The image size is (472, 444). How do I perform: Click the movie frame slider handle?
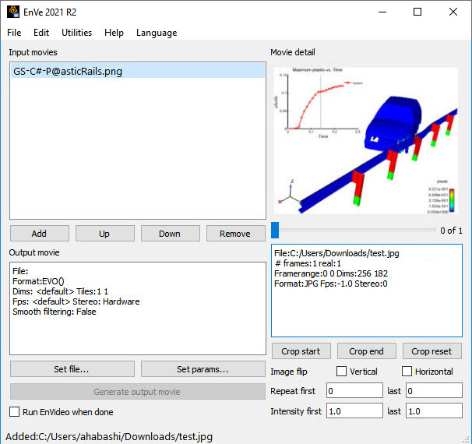point(275,231)
